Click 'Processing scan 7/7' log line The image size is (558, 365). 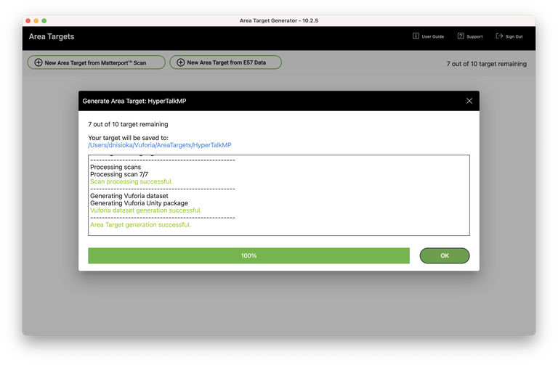(x=119, y=174)
